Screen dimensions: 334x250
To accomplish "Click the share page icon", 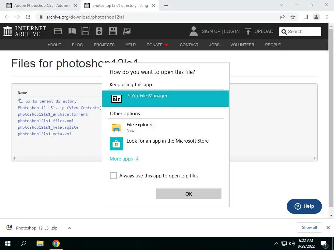I will pyautogui.click(x=282, y=17).
